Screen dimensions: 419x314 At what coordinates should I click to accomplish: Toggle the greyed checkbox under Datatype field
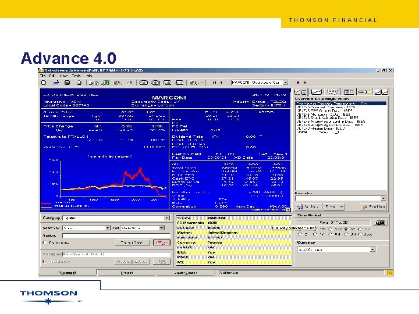point(45,262)
